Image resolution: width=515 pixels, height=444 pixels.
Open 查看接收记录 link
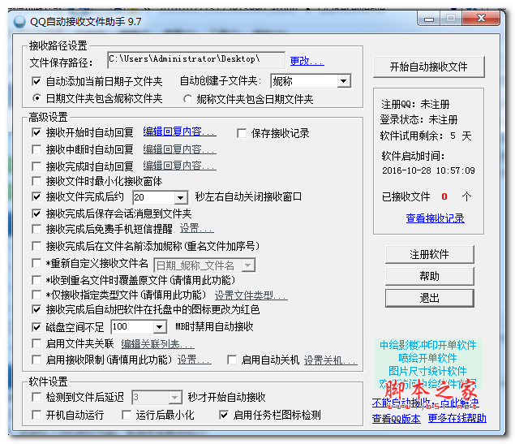[x=436, y=218]
